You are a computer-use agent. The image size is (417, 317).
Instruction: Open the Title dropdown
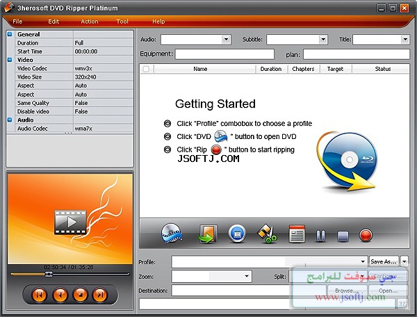pyautogui.click(x=404, y=40)
